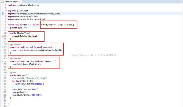Collapse the tearDown method fold at line 20
The image size is (183, 107).
tap(7, 58)
